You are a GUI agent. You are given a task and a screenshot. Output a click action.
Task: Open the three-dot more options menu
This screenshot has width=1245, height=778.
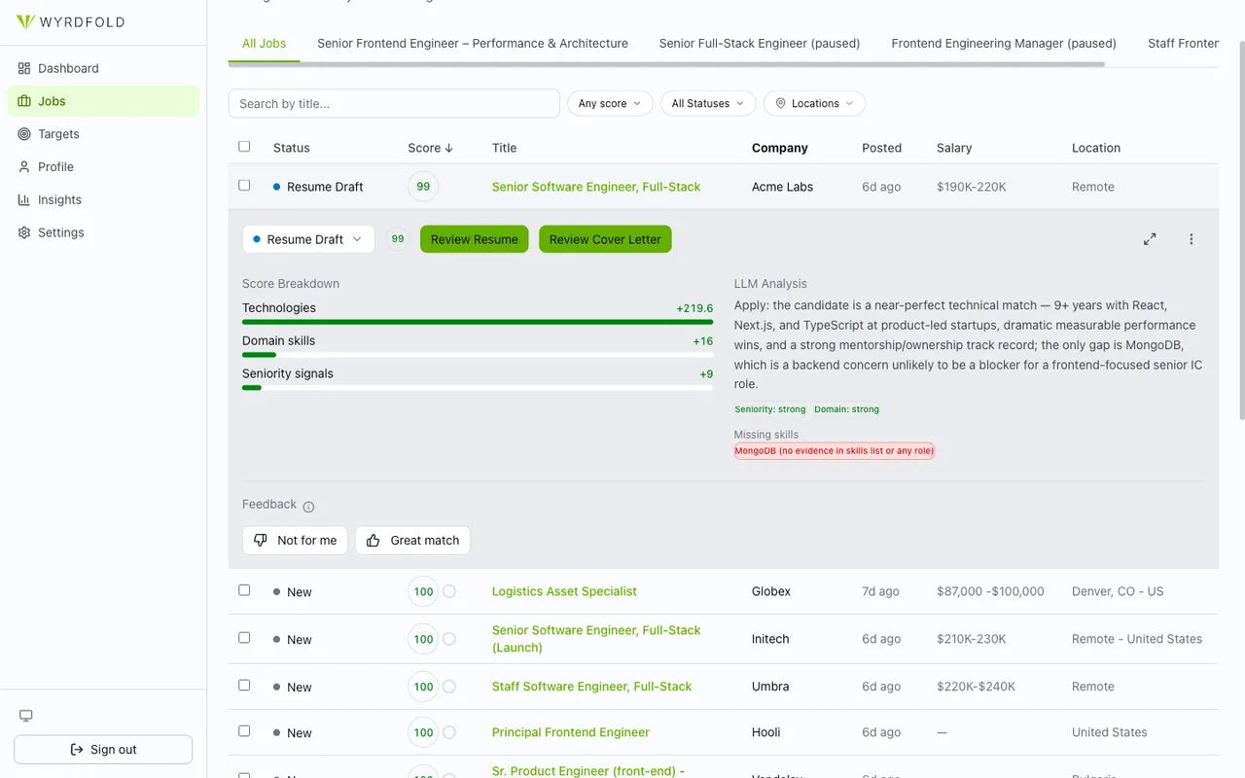[1192, 239]
